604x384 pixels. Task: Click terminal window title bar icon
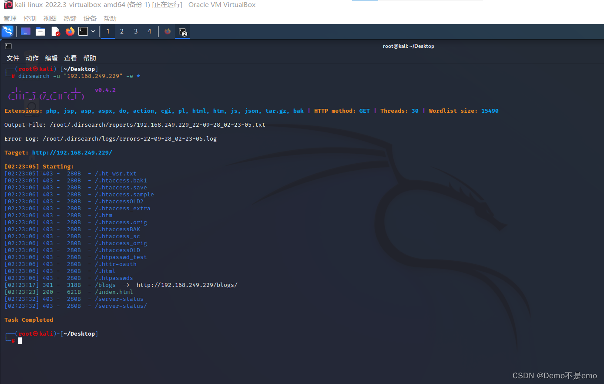click(8, 46)
